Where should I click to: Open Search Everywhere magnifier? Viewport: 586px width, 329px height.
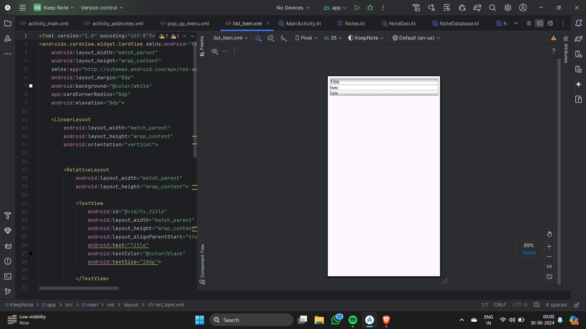493,7
